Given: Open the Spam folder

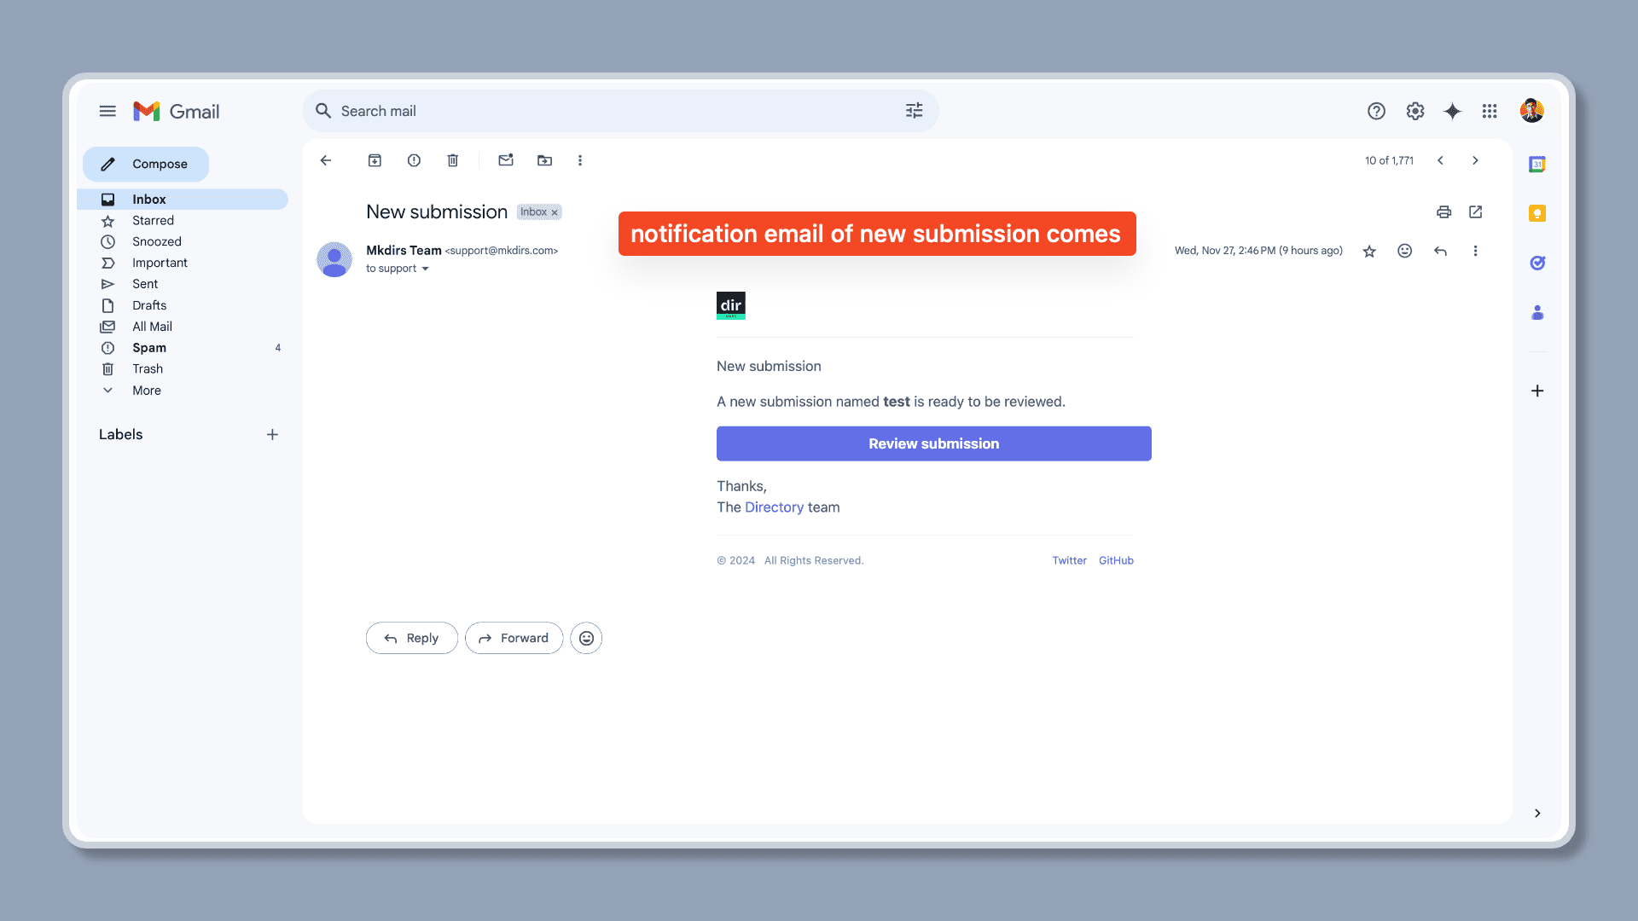Looking at the screenshot, I should tap(149, 348).
